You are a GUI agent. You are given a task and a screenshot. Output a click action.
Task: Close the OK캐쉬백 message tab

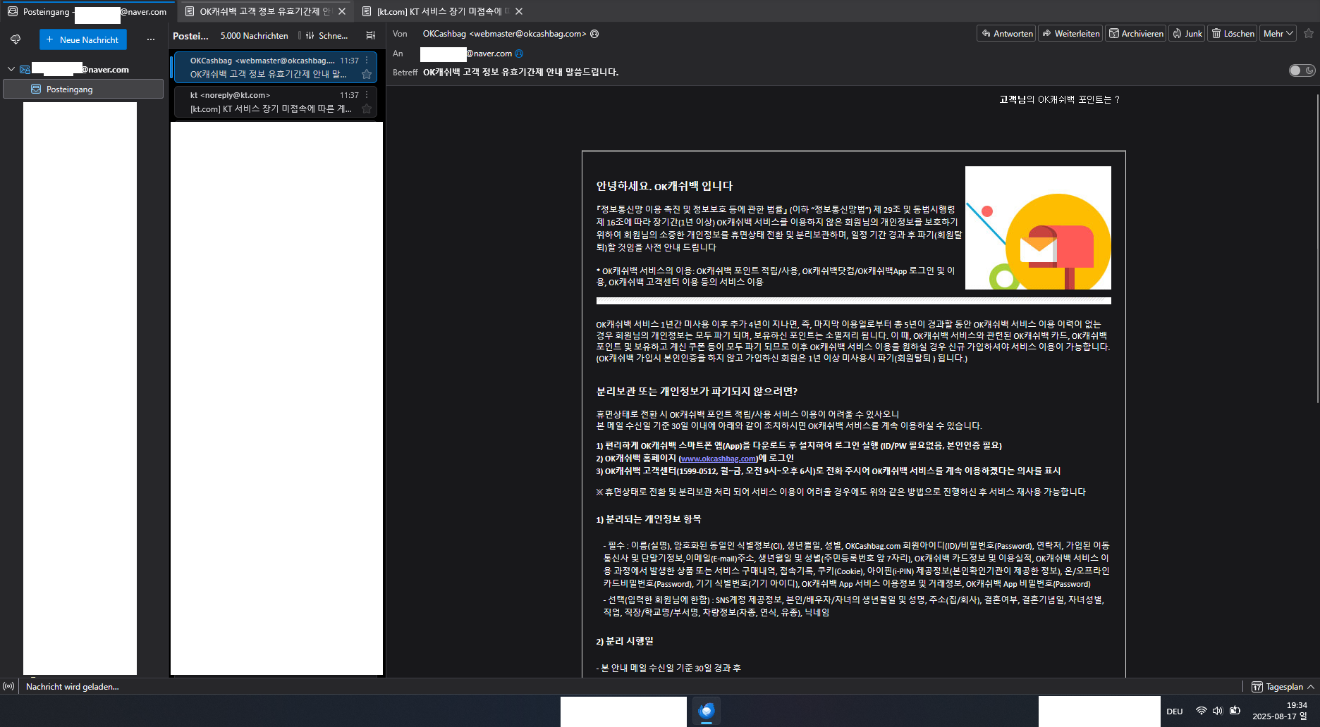(342, 11)
